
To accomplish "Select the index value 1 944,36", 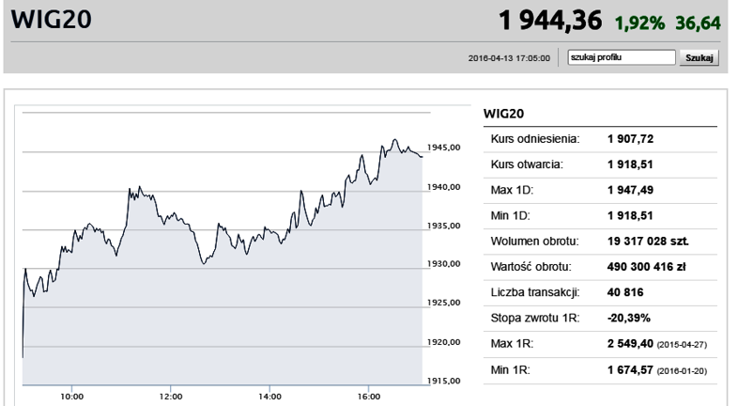I will 549,21.
